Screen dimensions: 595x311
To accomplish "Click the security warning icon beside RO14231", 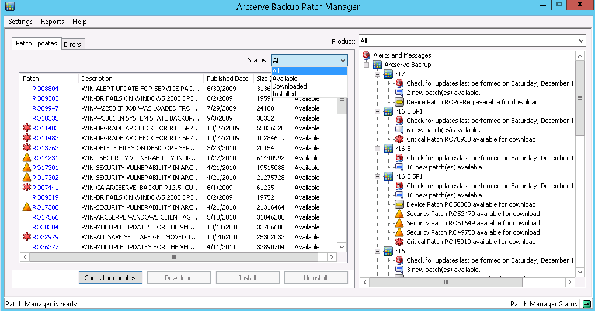I will click(x=26, y=158).
